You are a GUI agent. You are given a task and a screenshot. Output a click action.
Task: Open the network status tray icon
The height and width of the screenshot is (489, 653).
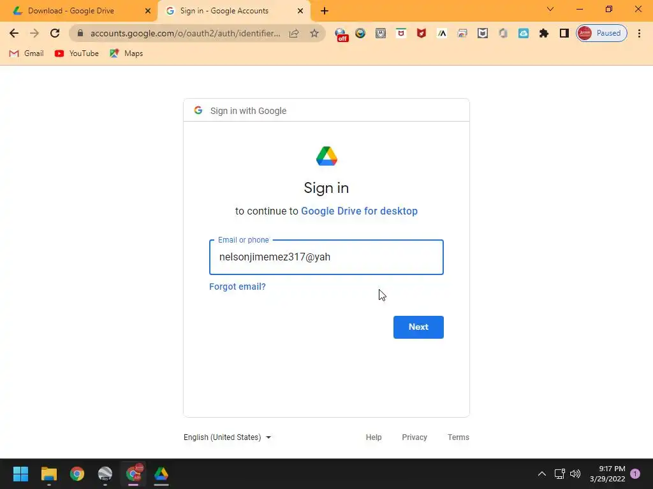click(559, 474)
